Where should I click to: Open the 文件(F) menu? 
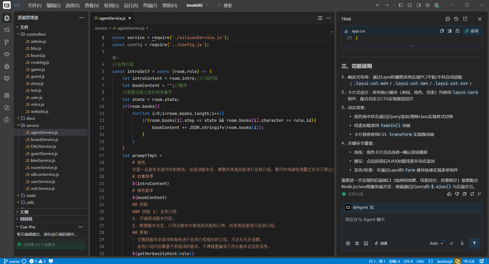click(34, 5)
